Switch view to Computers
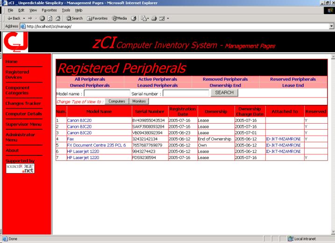Screen dimensions: 335x243 [x=117, y=101]
